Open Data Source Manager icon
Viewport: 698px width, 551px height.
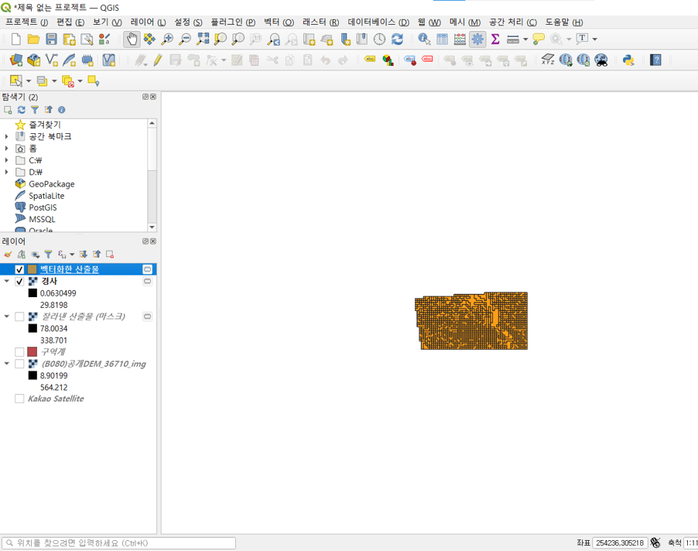[x=16, y=60]
